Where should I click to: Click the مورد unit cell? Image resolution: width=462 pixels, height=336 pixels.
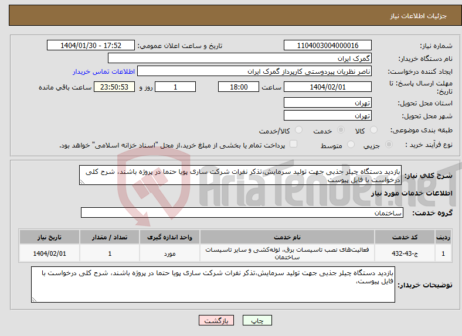[x=169, y=253]
